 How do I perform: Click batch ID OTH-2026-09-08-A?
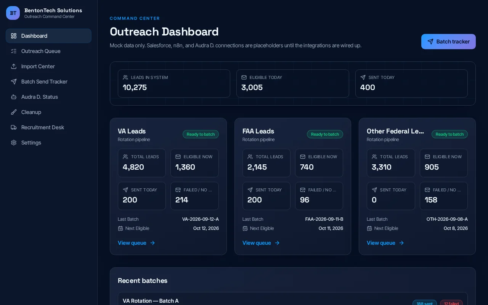tap(447, 219)
